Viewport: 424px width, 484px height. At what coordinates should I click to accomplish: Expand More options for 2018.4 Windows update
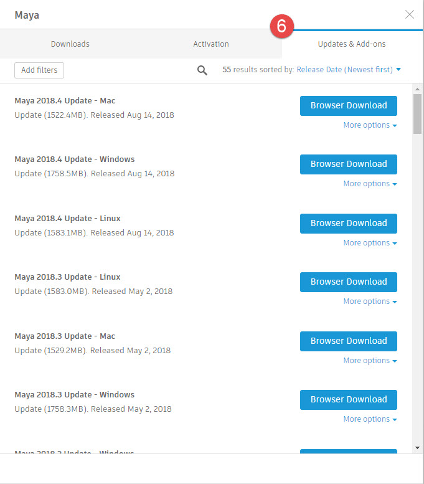click(x=370, y=184)
